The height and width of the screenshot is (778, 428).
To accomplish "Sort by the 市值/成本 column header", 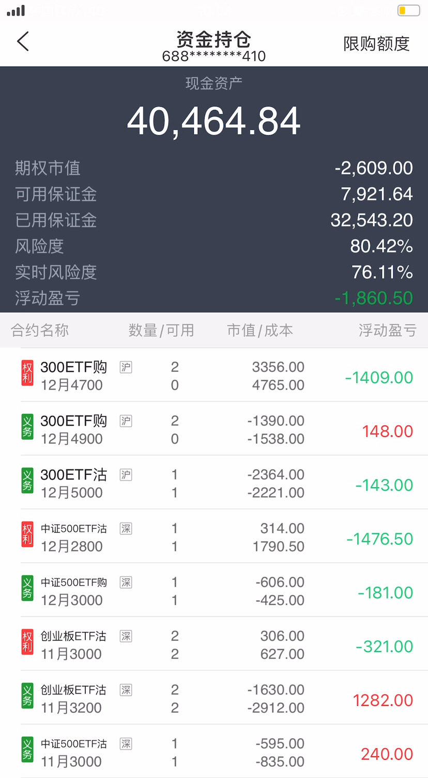I will [x=260, y=331].
